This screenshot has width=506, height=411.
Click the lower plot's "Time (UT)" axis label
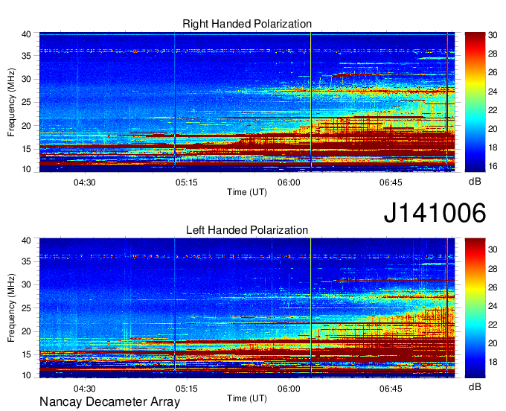coord(247,398)
